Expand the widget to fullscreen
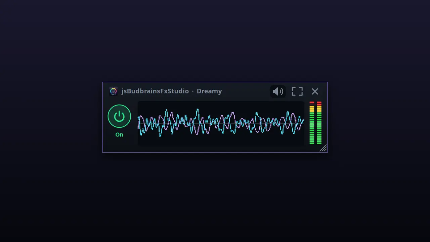Image resolution: width=430 pixels, height=242 pixels. (x=297, y=91)
